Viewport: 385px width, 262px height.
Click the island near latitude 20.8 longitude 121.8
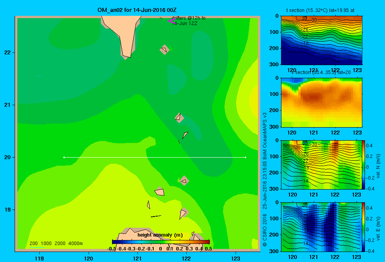[x=179, y=118]
